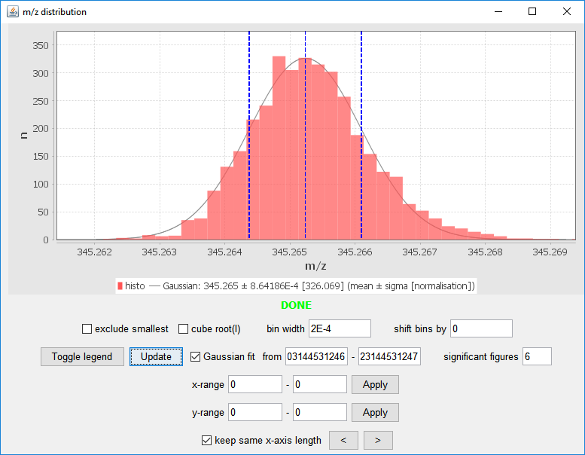This screenshot has width=585, height=455.
Task: Click the green DONE status text
Action: click(296, 305)
